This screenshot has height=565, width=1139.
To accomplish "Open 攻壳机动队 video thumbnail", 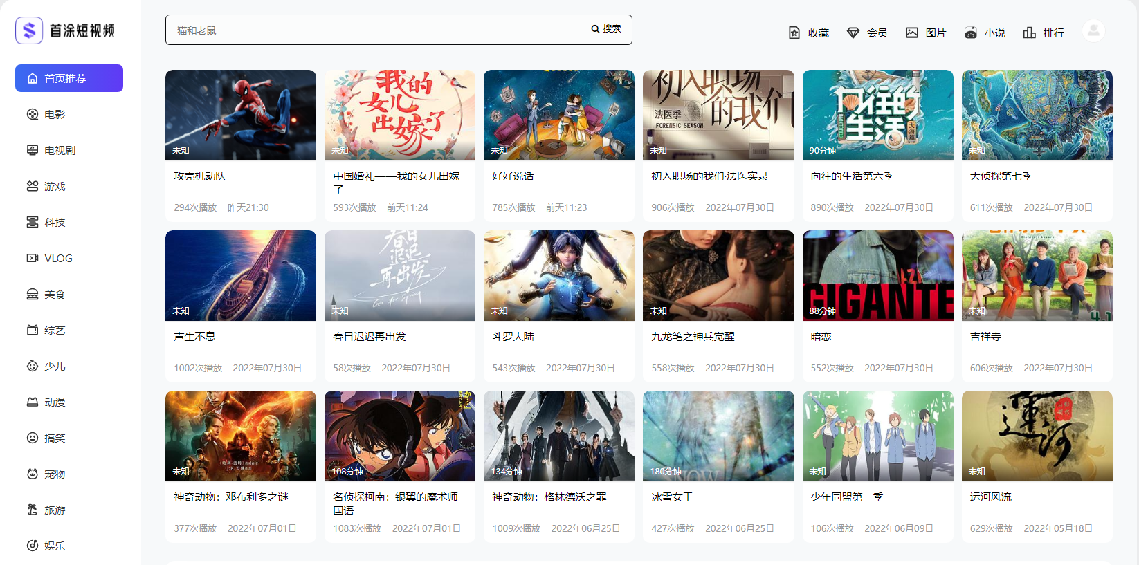I will click(241, 115).
